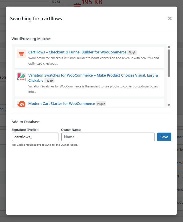Click the results list scroll up arrow
This screenshot has width=183, height=222.
coord(169,47)
